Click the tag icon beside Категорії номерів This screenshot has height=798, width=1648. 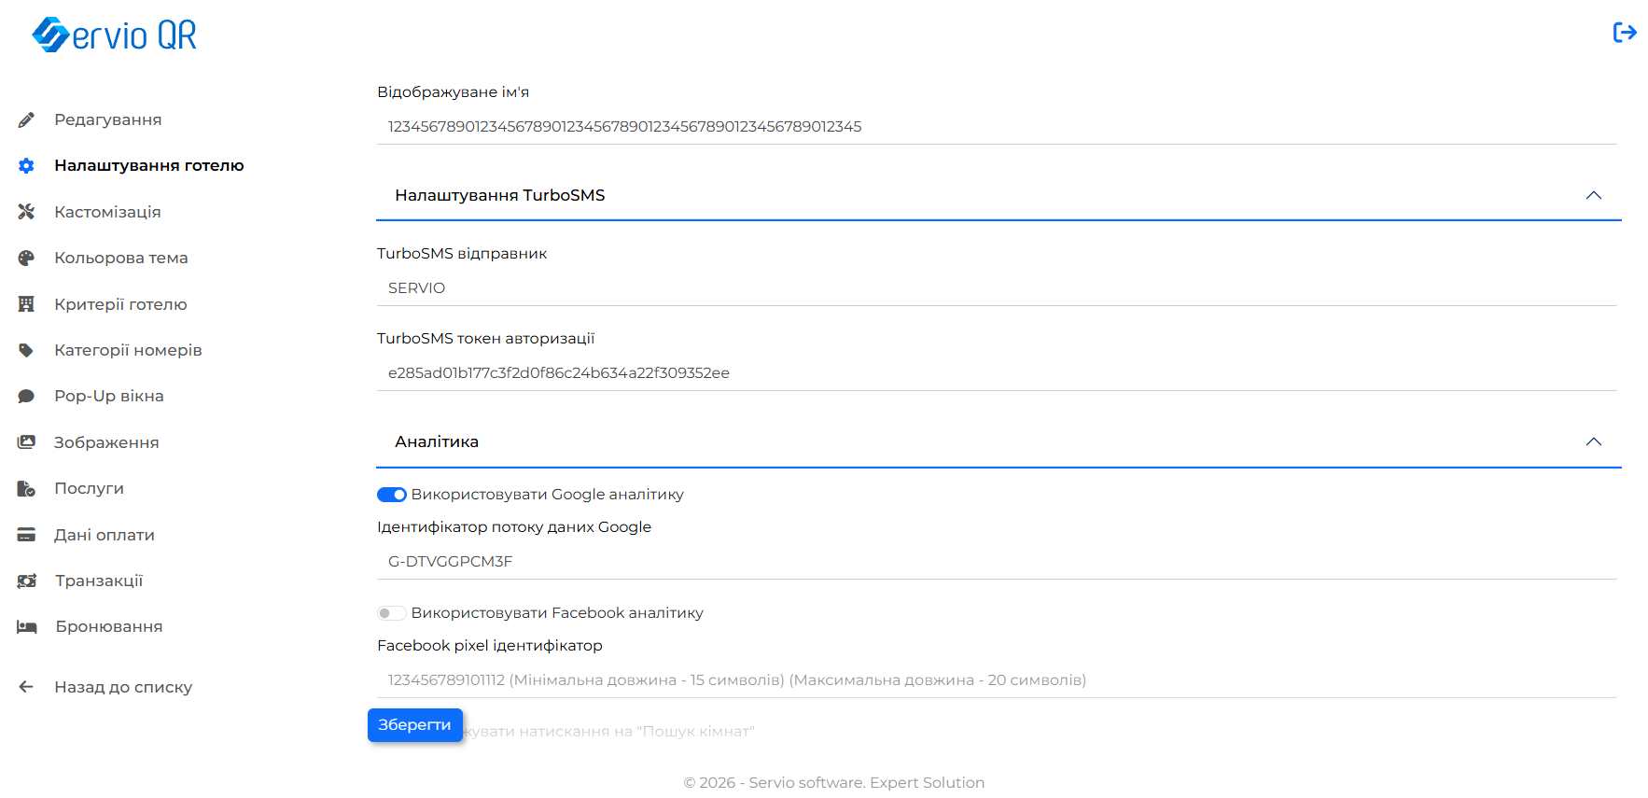click(26, 350)
